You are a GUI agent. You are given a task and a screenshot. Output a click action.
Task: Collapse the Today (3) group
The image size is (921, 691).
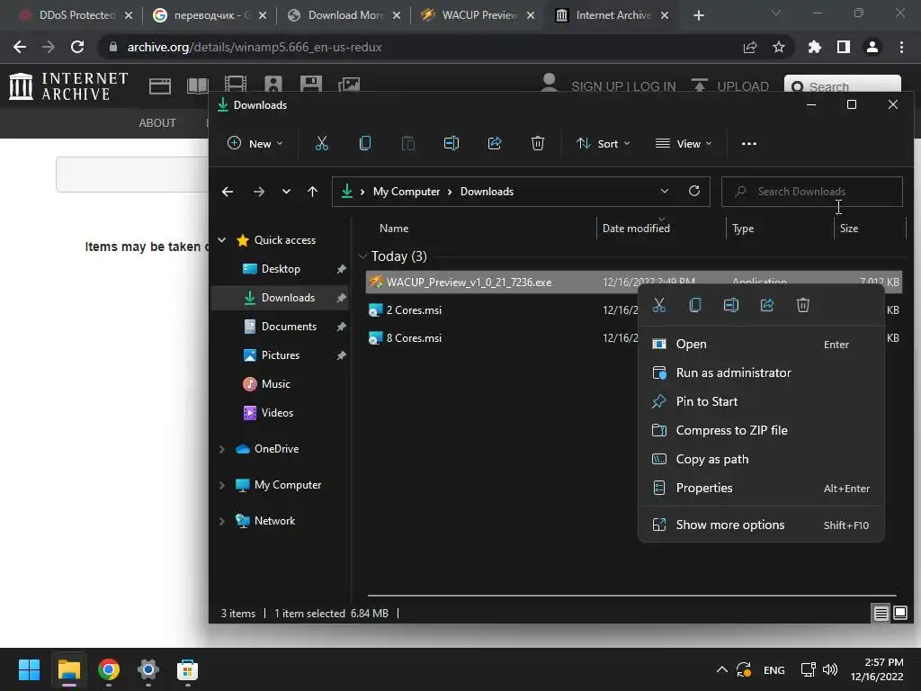pyautogui.click(x=362, y=256)
